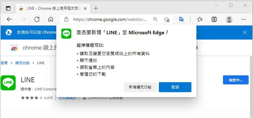Open a new tab with plus

point(96,8)
